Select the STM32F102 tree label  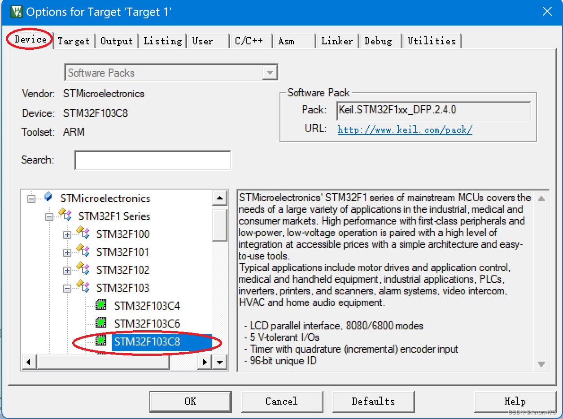123,270
